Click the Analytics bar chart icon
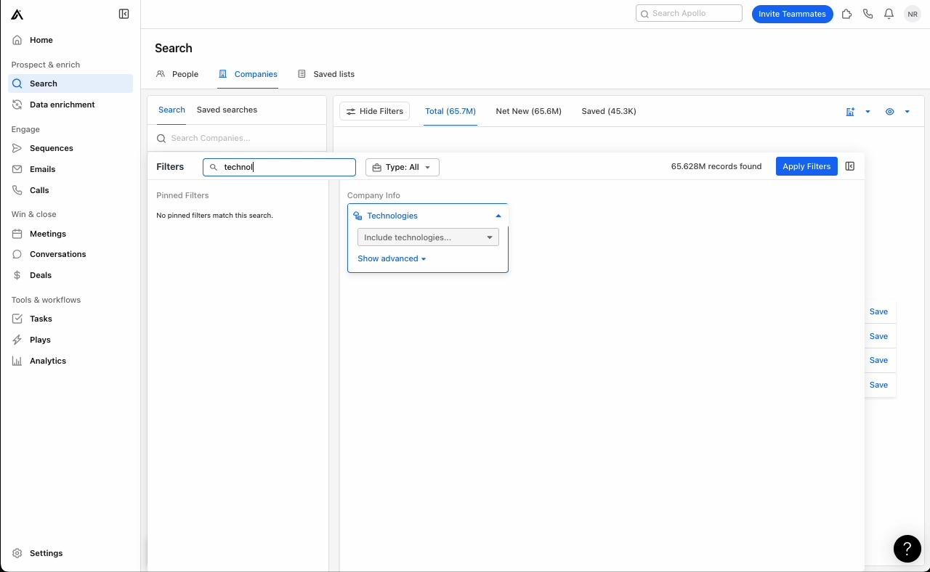The height and width of the screenshot is (572, 930). 17,361
